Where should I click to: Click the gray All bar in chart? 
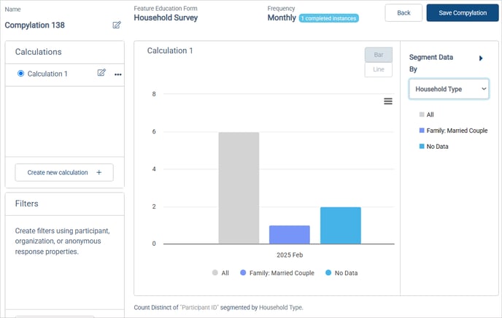(x=239, y=187)
